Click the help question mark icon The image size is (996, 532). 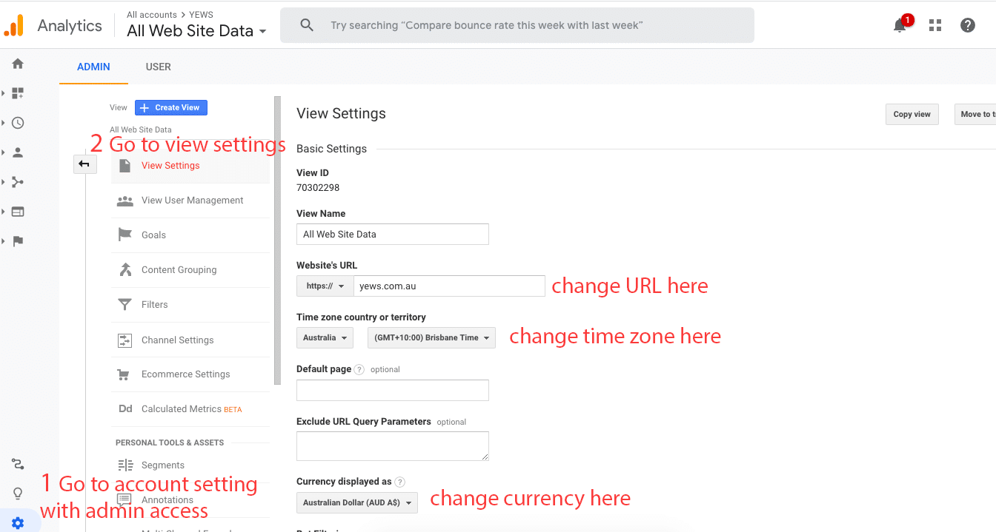click(x=967, y=25)
